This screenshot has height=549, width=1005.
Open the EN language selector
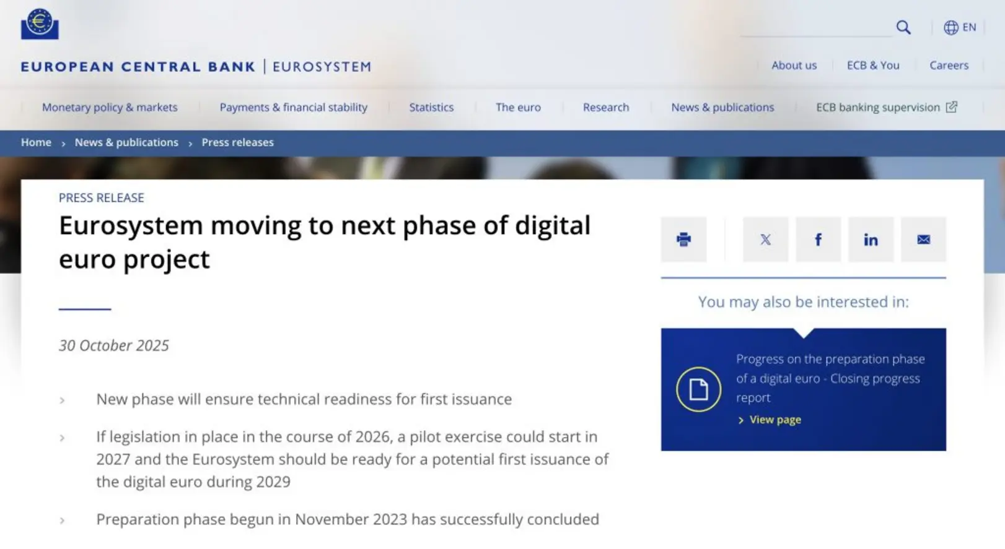click(x=960, y=27)
